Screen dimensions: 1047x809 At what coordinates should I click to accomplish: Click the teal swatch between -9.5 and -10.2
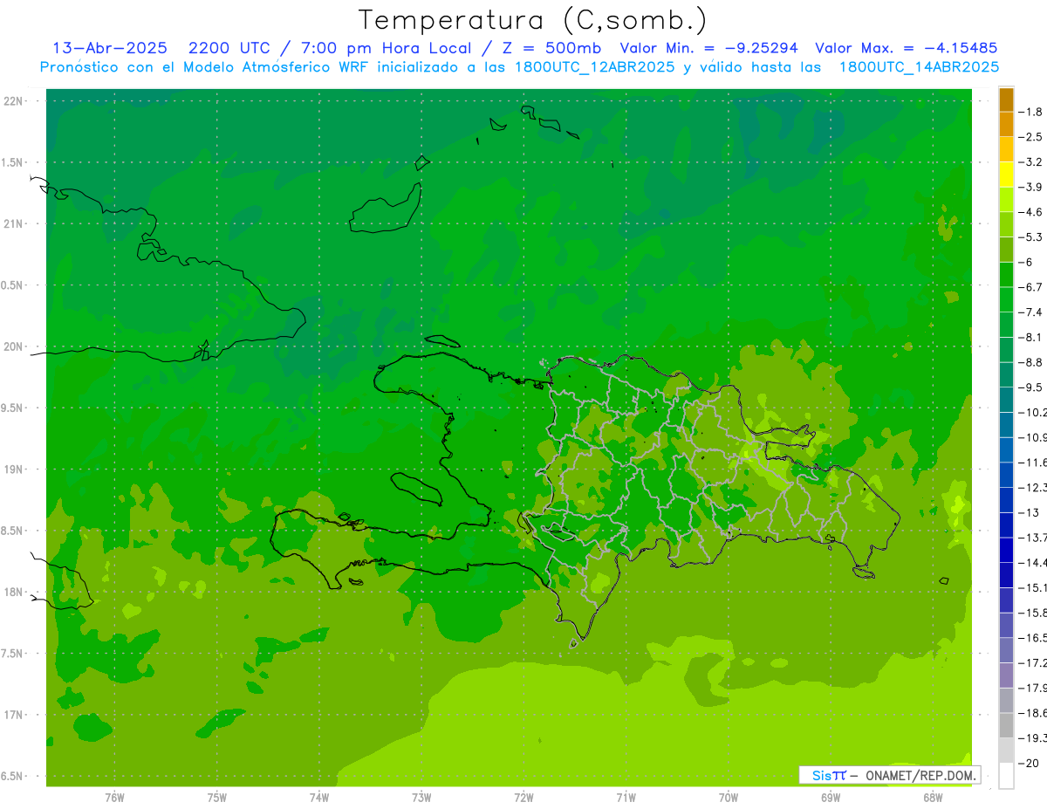[1006, 400]
